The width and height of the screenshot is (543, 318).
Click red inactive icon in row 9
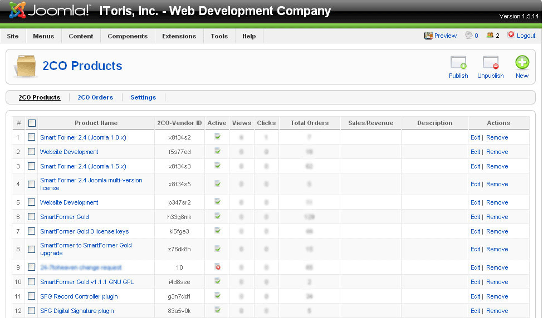pos(217,266)
